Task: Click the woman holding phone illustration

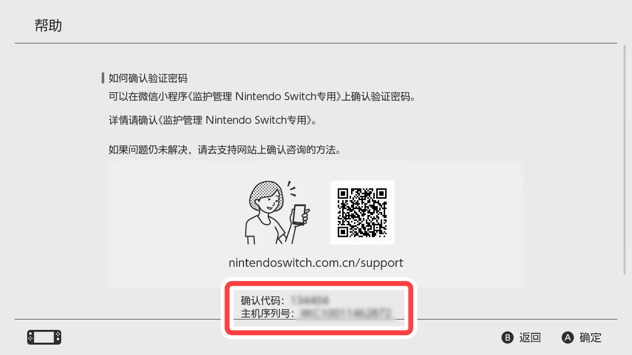Action: [277, 213]
